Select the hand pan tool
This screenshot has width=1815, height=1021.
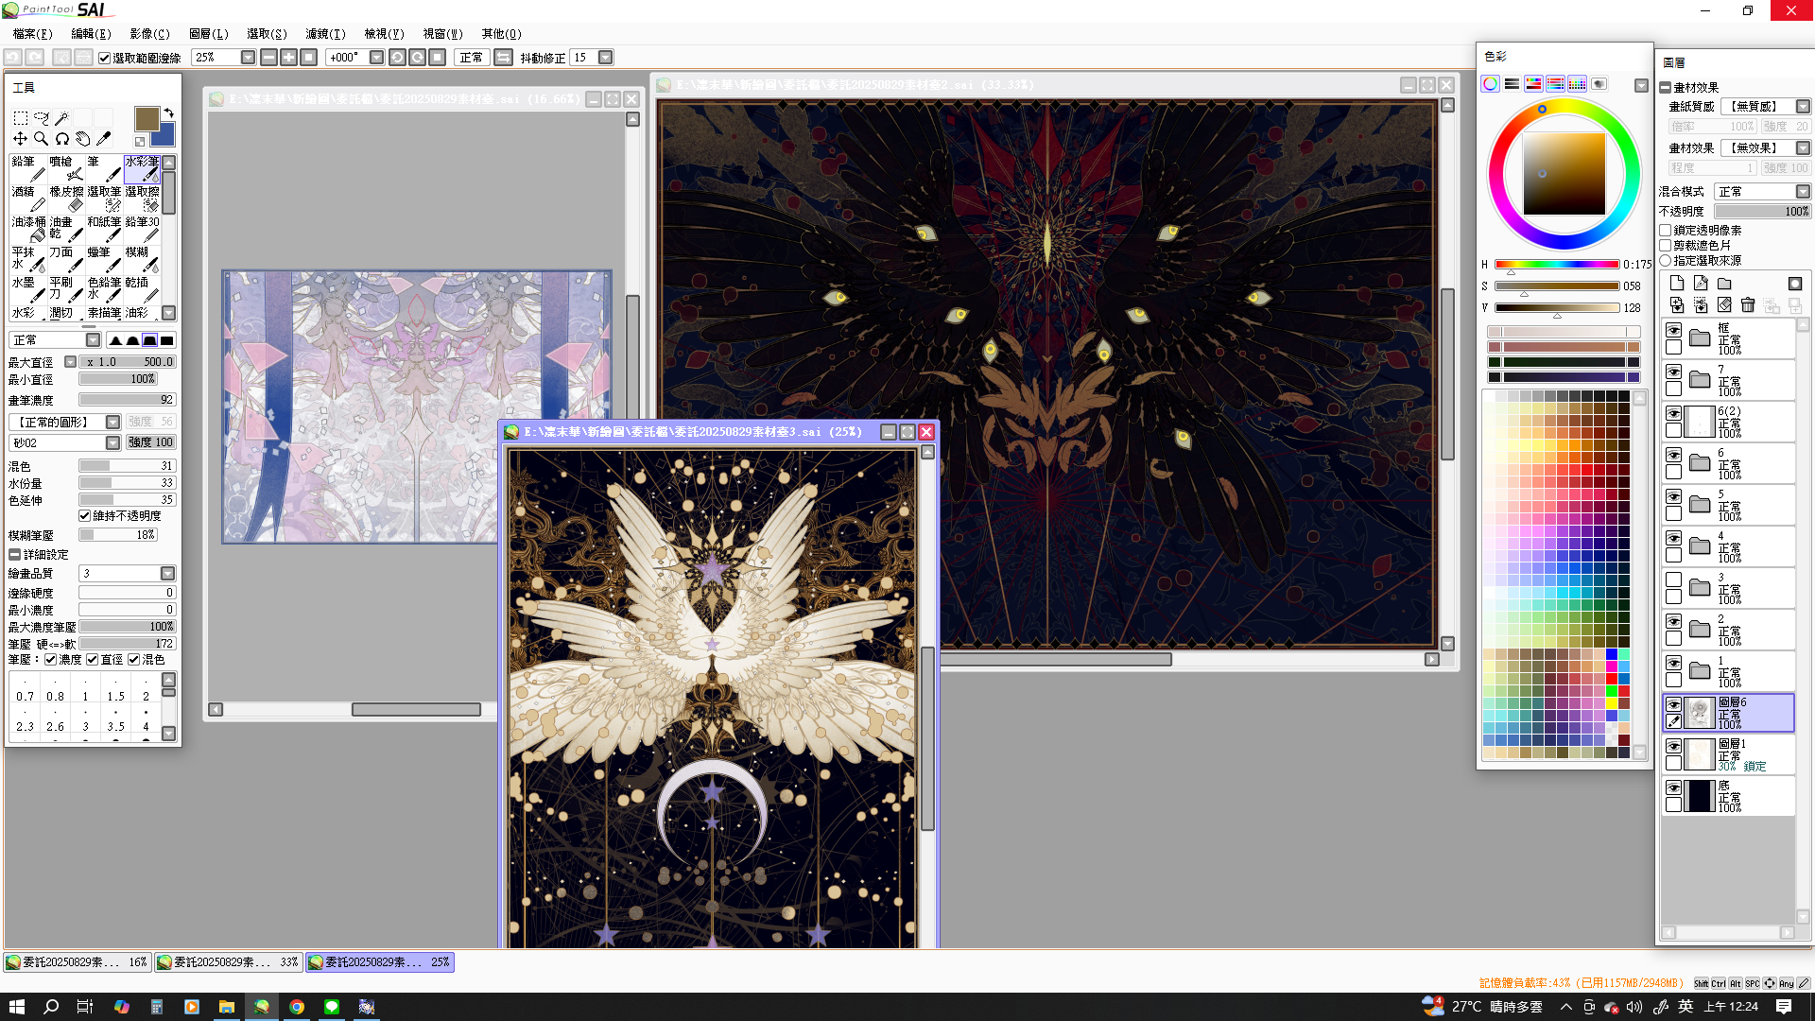[82, 139]
